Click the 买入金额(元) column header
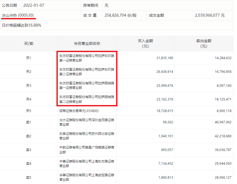Image resolution: width=237 pixels, height=184 pixels. click(x=145, y=44)
